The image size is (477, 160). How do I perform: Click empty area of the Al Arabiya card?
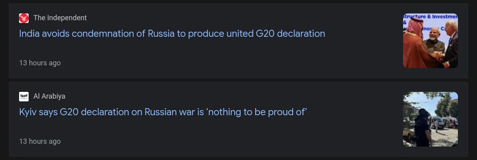click(238, 137)
